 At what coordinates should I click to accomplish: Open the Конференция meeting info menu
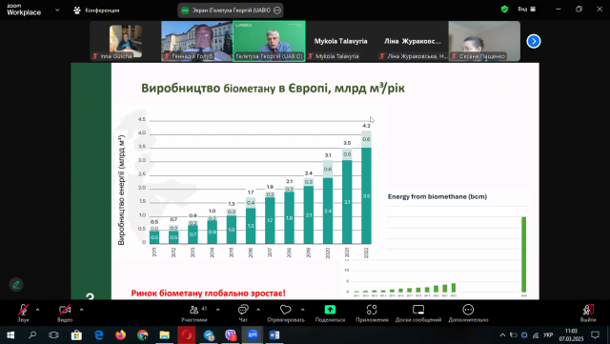pyautogui.click(x=96, y=10)
